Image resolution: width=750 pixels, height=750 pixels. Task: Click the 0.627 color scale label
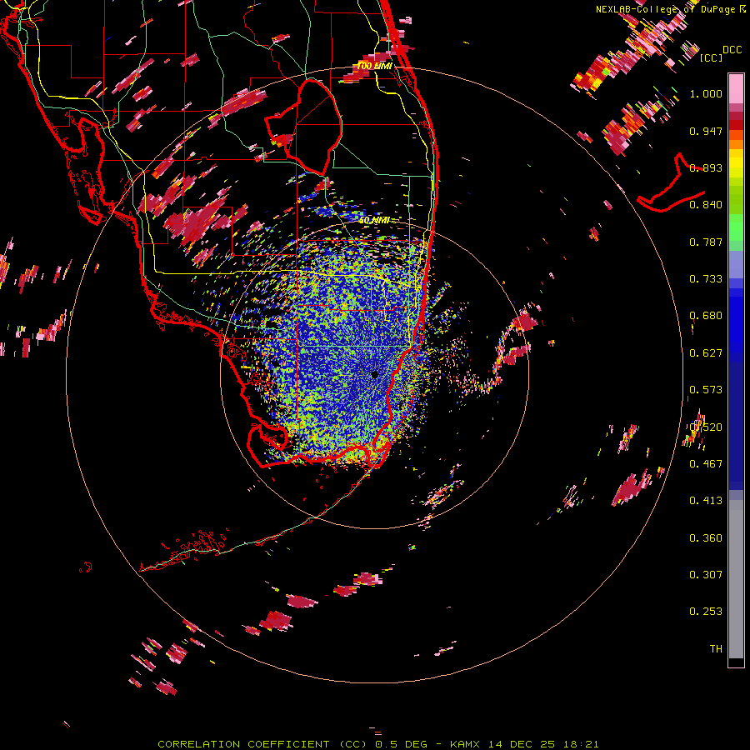tap(706, 353)
